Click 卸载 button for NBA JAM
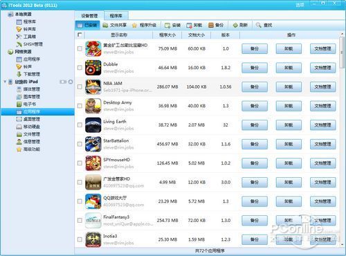Image resolution: width=346 pixels, height=256 pixels. click(289, 87)
